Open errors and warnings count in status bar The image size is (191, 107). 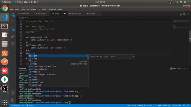coord(30,106)
